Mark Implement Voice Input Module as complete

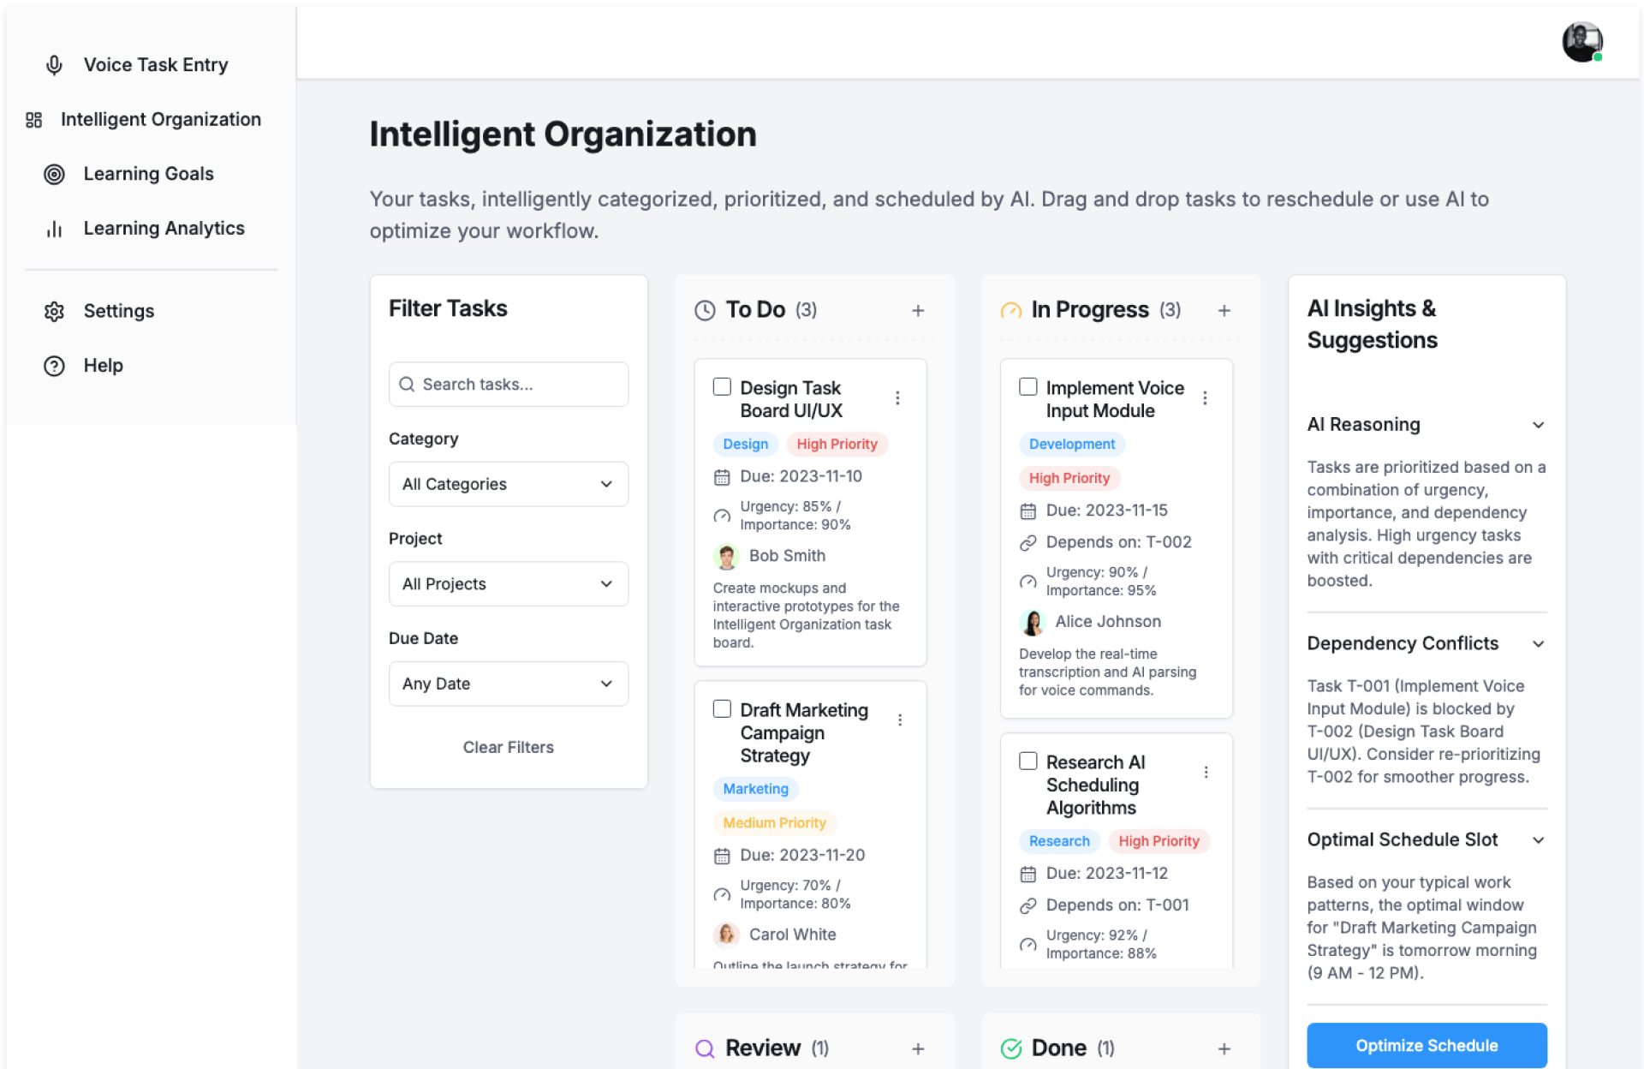click(1027, 387)
